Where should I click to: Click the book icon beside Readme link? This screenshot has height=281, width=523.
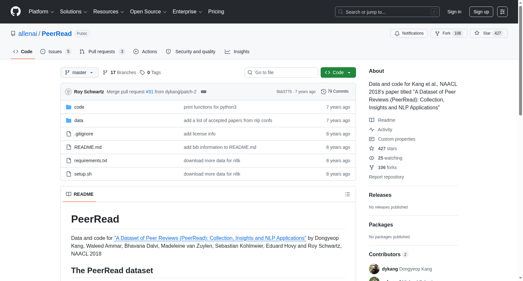pyautogui.click(x=372, y=120)
